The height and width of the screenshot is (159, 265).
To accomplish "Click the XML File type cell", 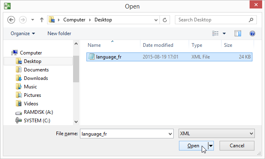I will click(200, 57).
